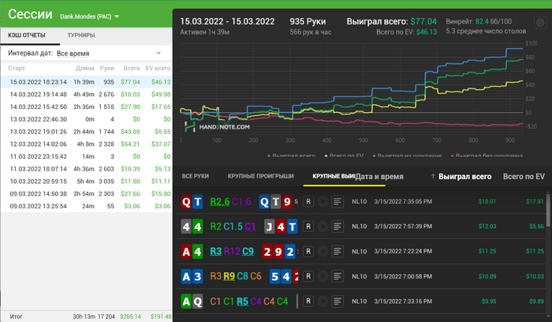Sort sessions by Старт column
The height and width of the screenshot is (322, 552).
pos(17,69)
